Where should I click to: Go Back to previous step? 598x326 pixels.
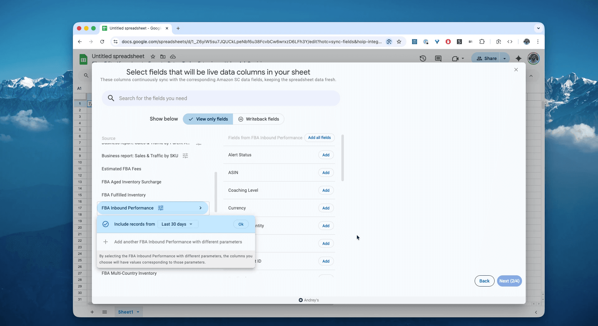point(484,281)
